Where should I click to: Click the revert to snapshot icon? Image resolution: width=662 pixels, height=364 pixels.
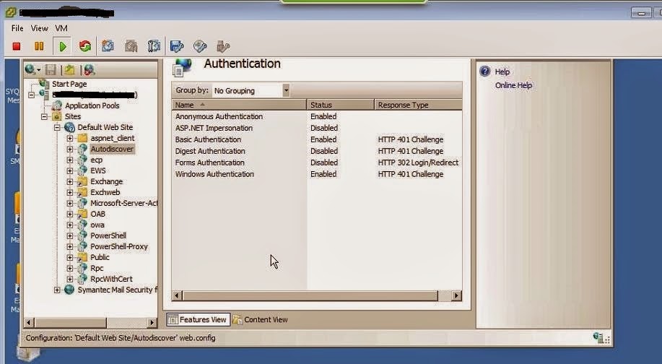click(131, 46)
